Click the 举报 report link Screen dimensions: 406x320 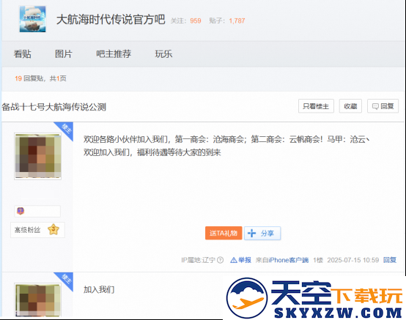click(241, 260)
